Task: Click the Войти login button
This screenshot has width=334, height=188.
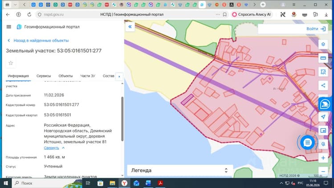Action: pos(316,29)
